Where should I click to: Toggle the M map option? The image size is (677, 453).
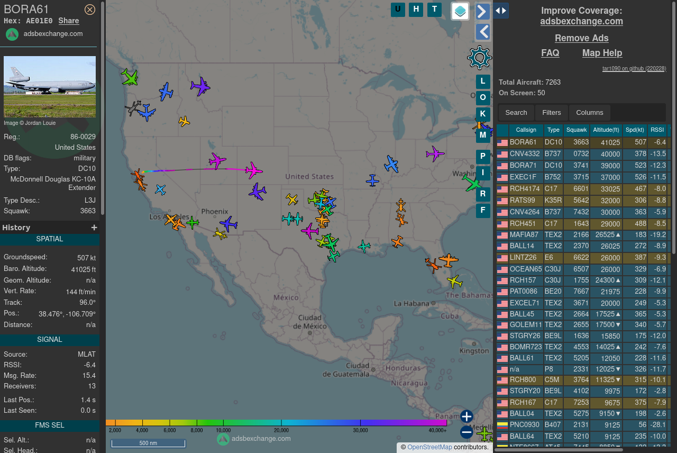[x=483, y=135]
